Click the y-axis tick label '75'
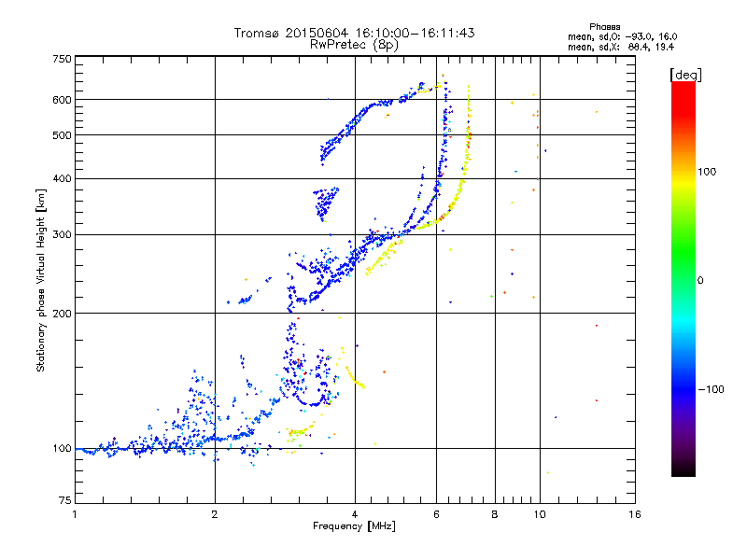The width and height of the screenshot is (747, 560). [x=65, y=500]
